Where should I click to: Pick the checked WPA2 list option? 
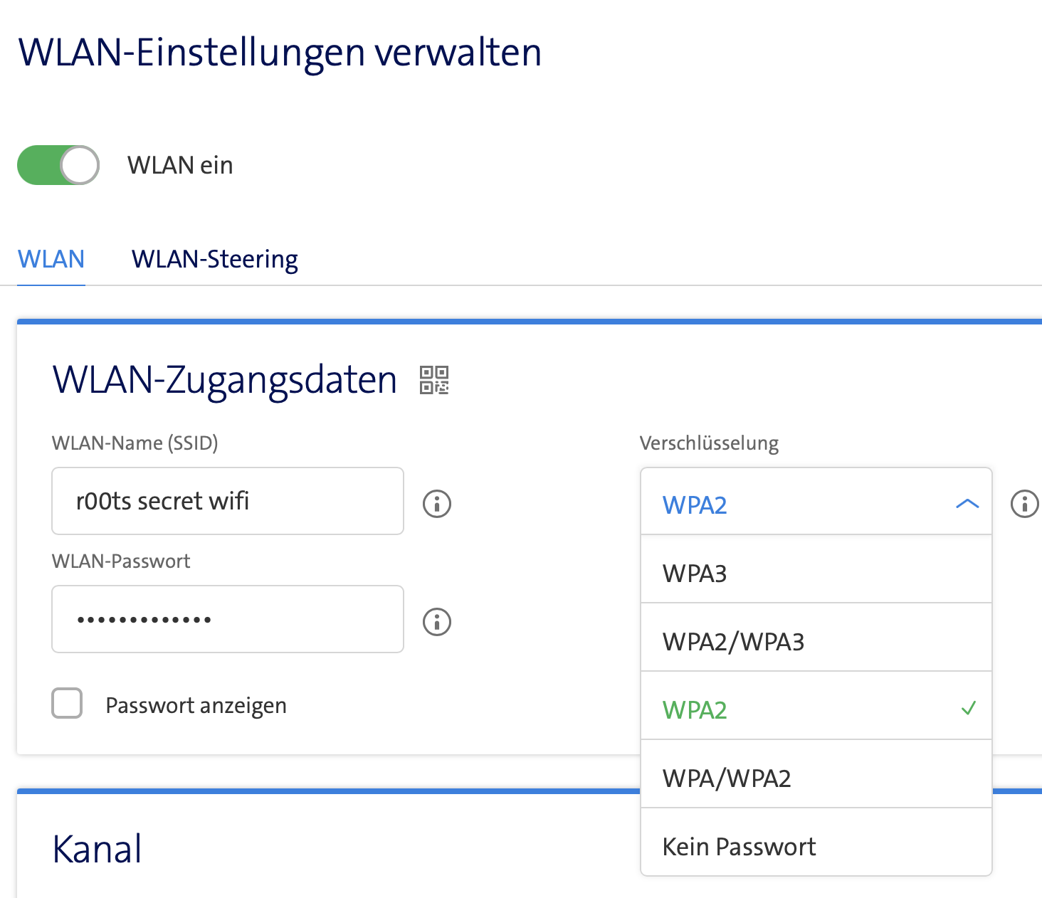[816, 709]
